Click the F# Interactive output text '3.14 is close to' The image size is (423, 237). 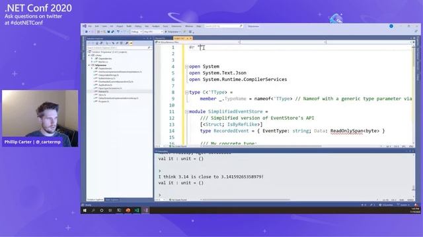coord(198,176)
